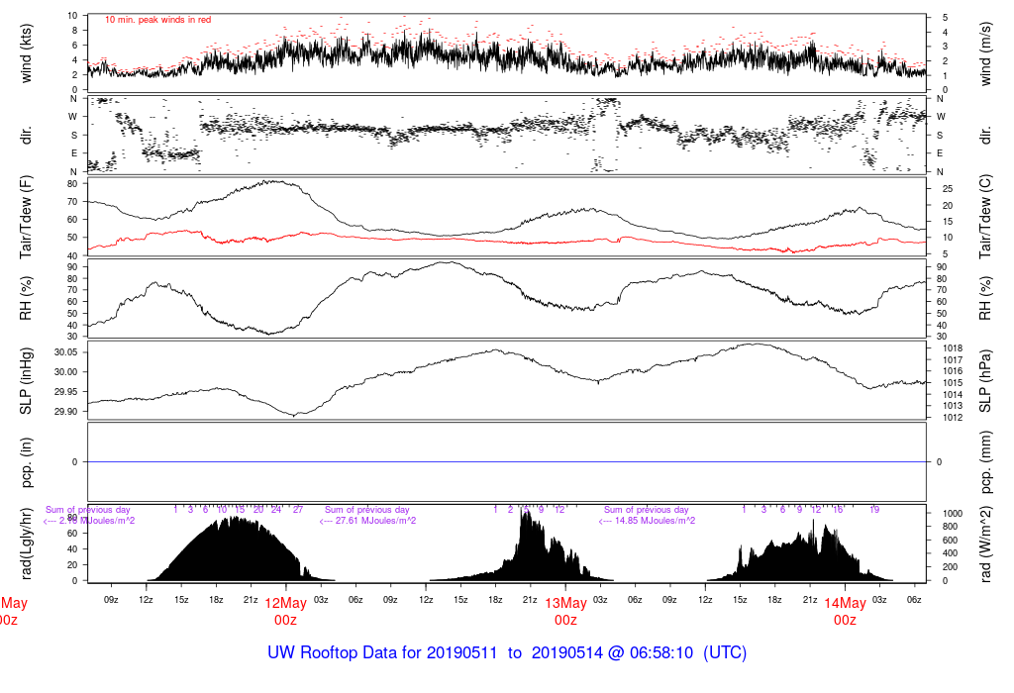
Task: Click the '13May 00z' date label
Action: coord(565,612)
